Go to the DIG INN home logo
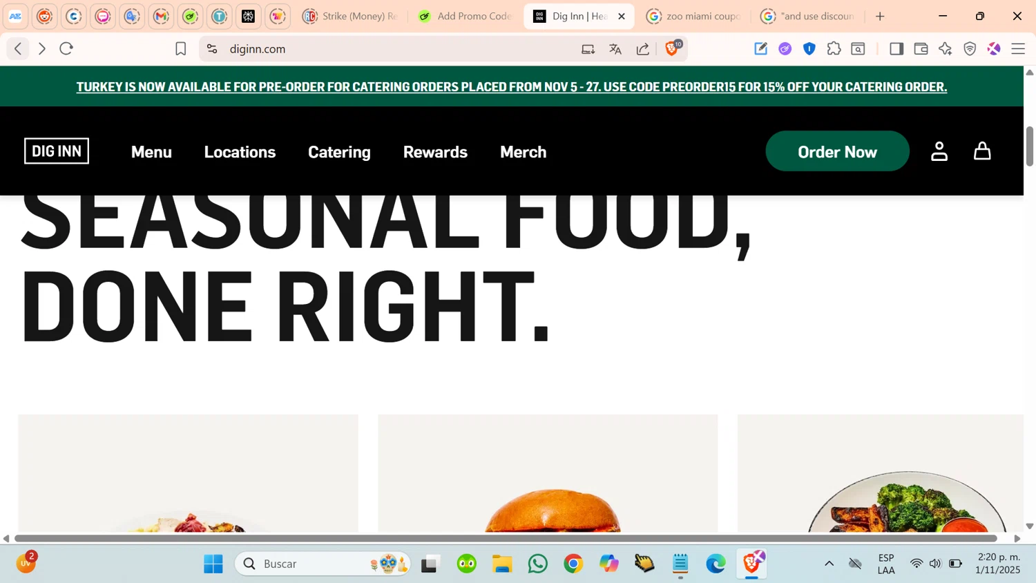 coord(57,151)
